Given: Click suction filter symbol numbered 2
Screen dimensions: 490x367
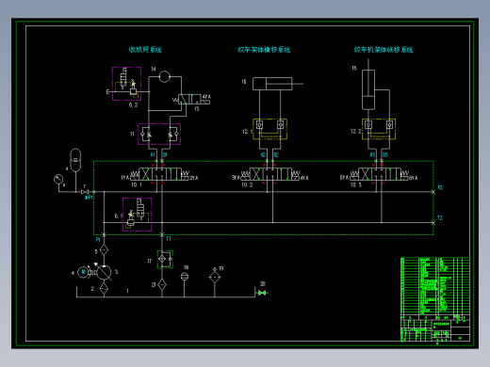Looking at the screenshot, I should (104, 288).
